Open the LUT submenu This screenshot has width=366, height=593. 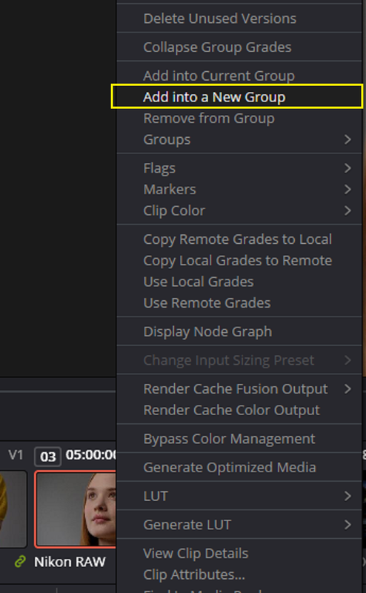coord(239,496)
